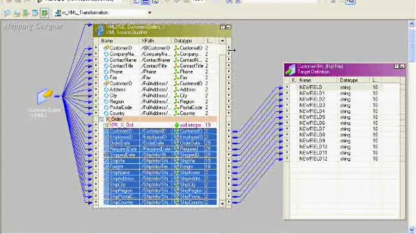This screenshot has height=234, width=416.
Task: Select the NEWFIELD9 target field
Action: (312, 141)
